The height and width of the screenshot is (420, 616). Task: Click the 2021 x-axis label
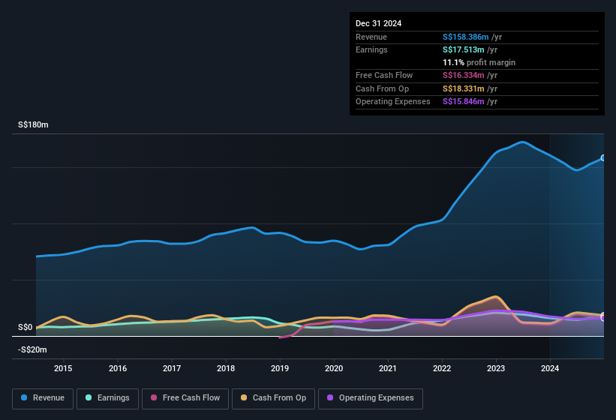pyautogui.click(x=388, y=368)
